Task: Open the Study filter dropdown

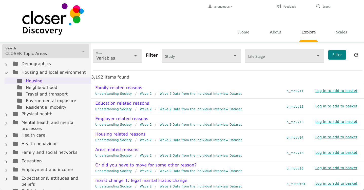Action: pyautogui.click(x=201, y=56)
